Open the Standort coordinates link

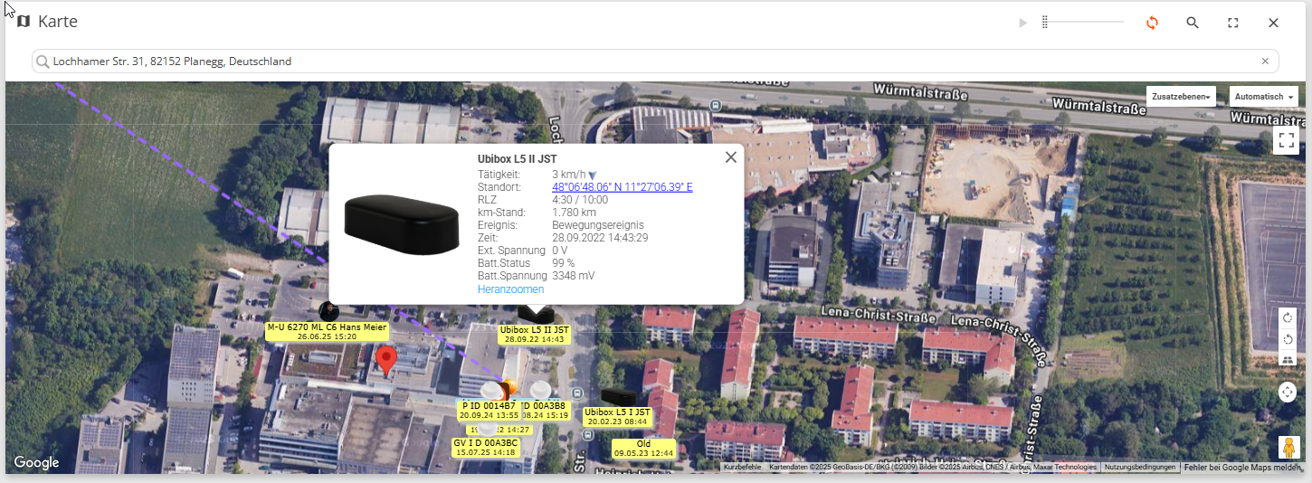(x=622, y=187)
